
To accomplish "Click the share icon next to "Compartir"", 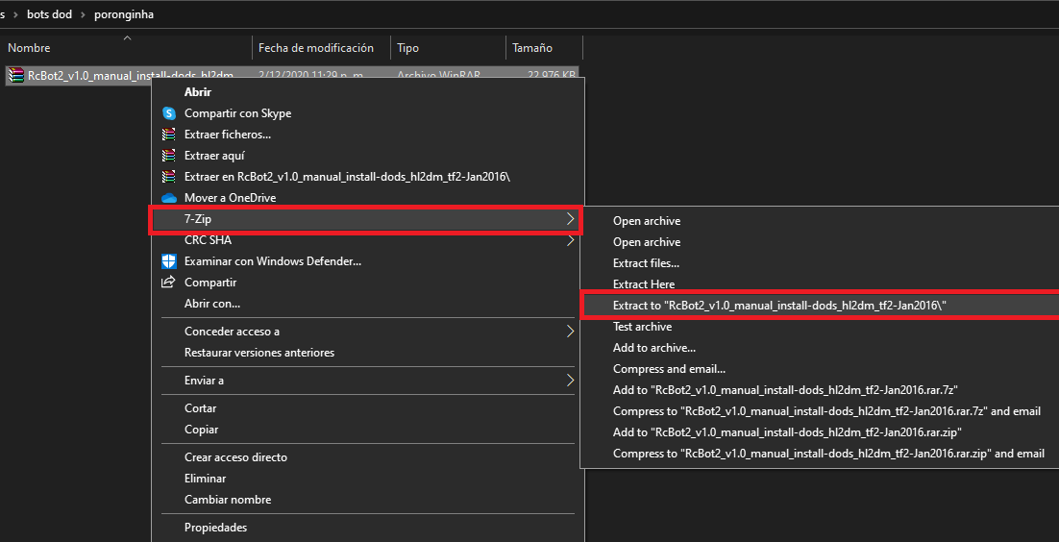I will point(169,283).
